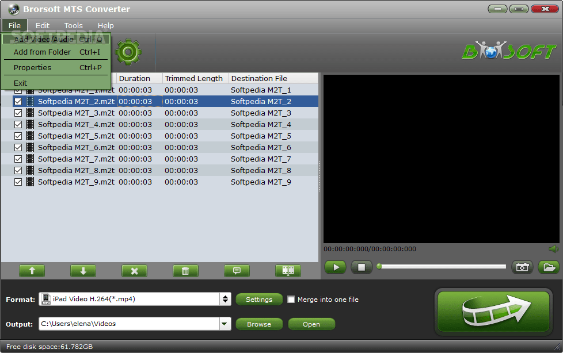Open the Edit menu
This screenshot has width=563, height=353.
tap(43, 25)
